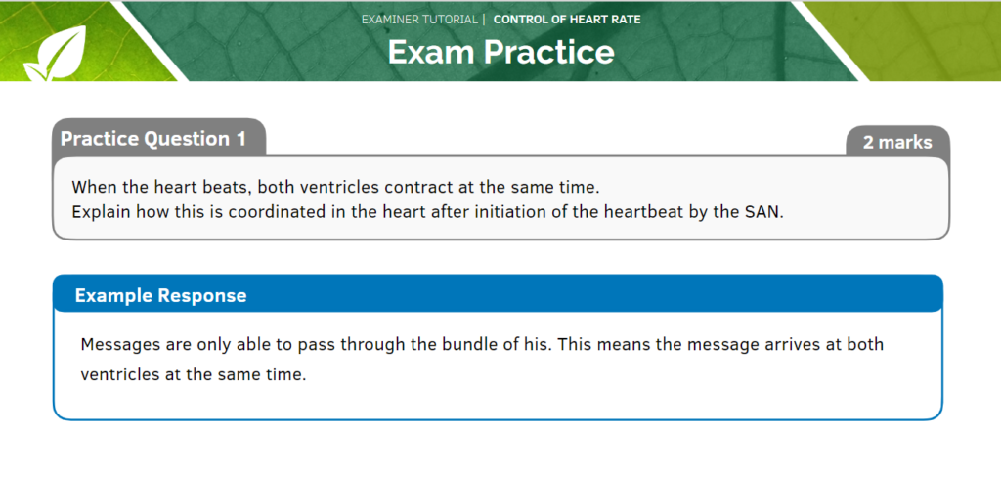1001x479 pixels.
Task: Click the separator bar after EXAMINER TUTORIAL
Action: click(x=485, y=20)
